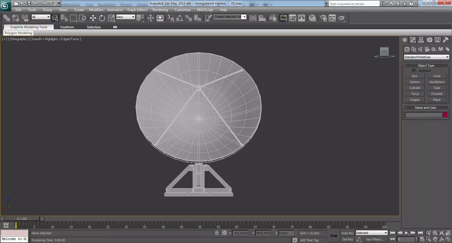Click the Align tool icon
The width and height of the screenshot is (452, 243).
coord(262,18)
